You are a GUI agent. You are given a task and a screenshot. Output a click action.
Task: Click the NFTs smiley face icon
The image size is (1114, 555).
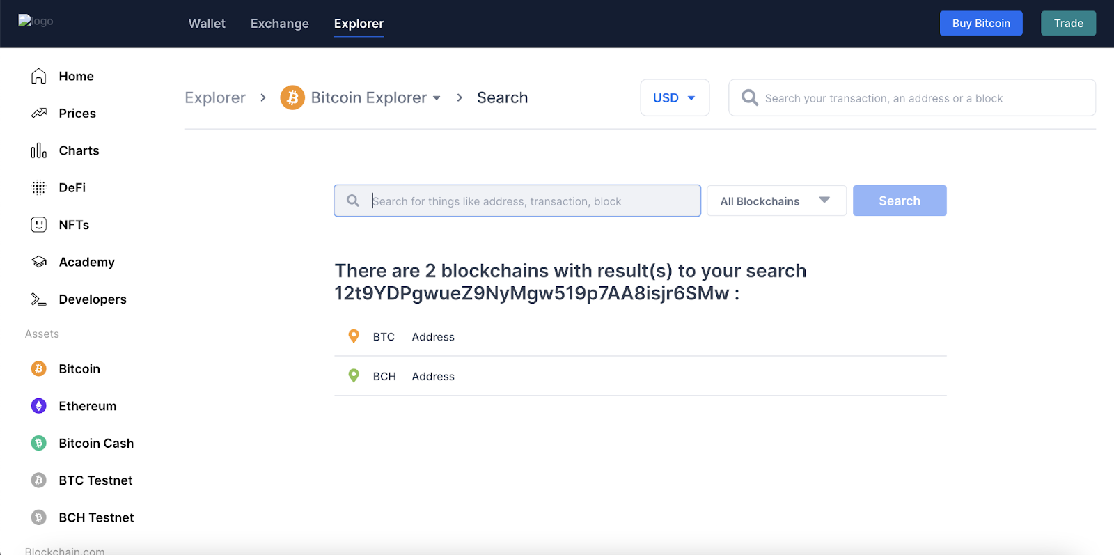coord(39,224)
